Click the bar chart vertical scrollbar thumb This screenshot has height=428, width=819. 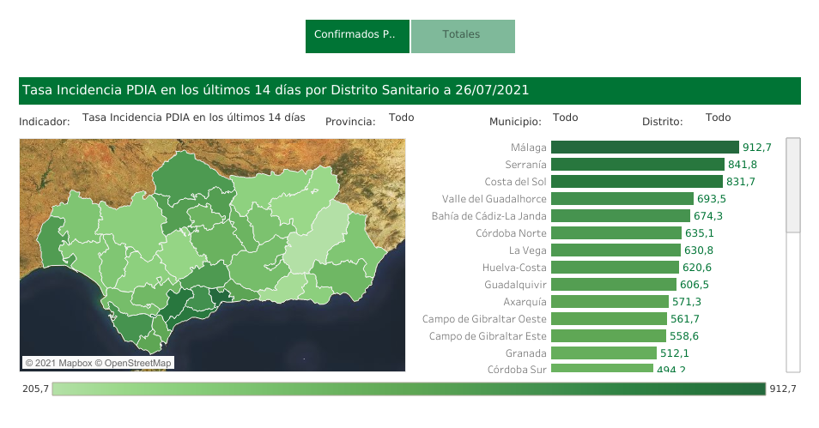793,185
